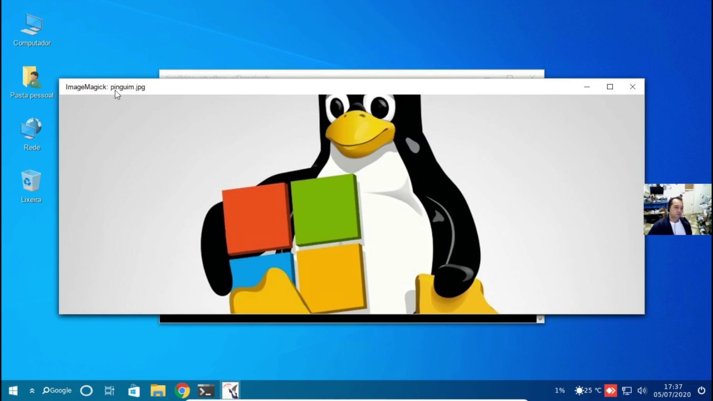This screenshot has height=401, width=713.
Task: Click the webcam video overlay thumbnail
Action: (678, 209)
